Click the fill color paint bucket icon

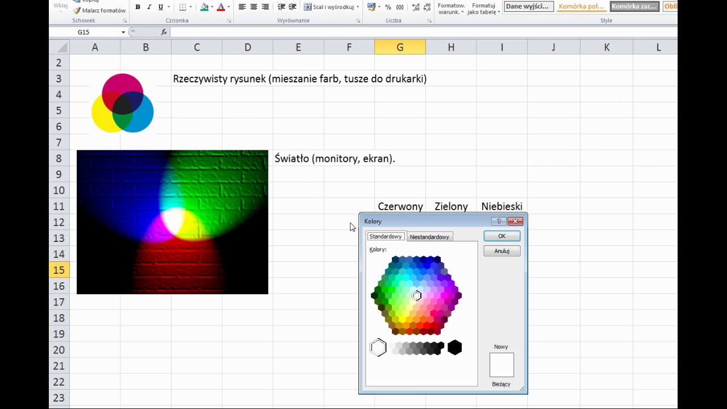pos(204,7)
